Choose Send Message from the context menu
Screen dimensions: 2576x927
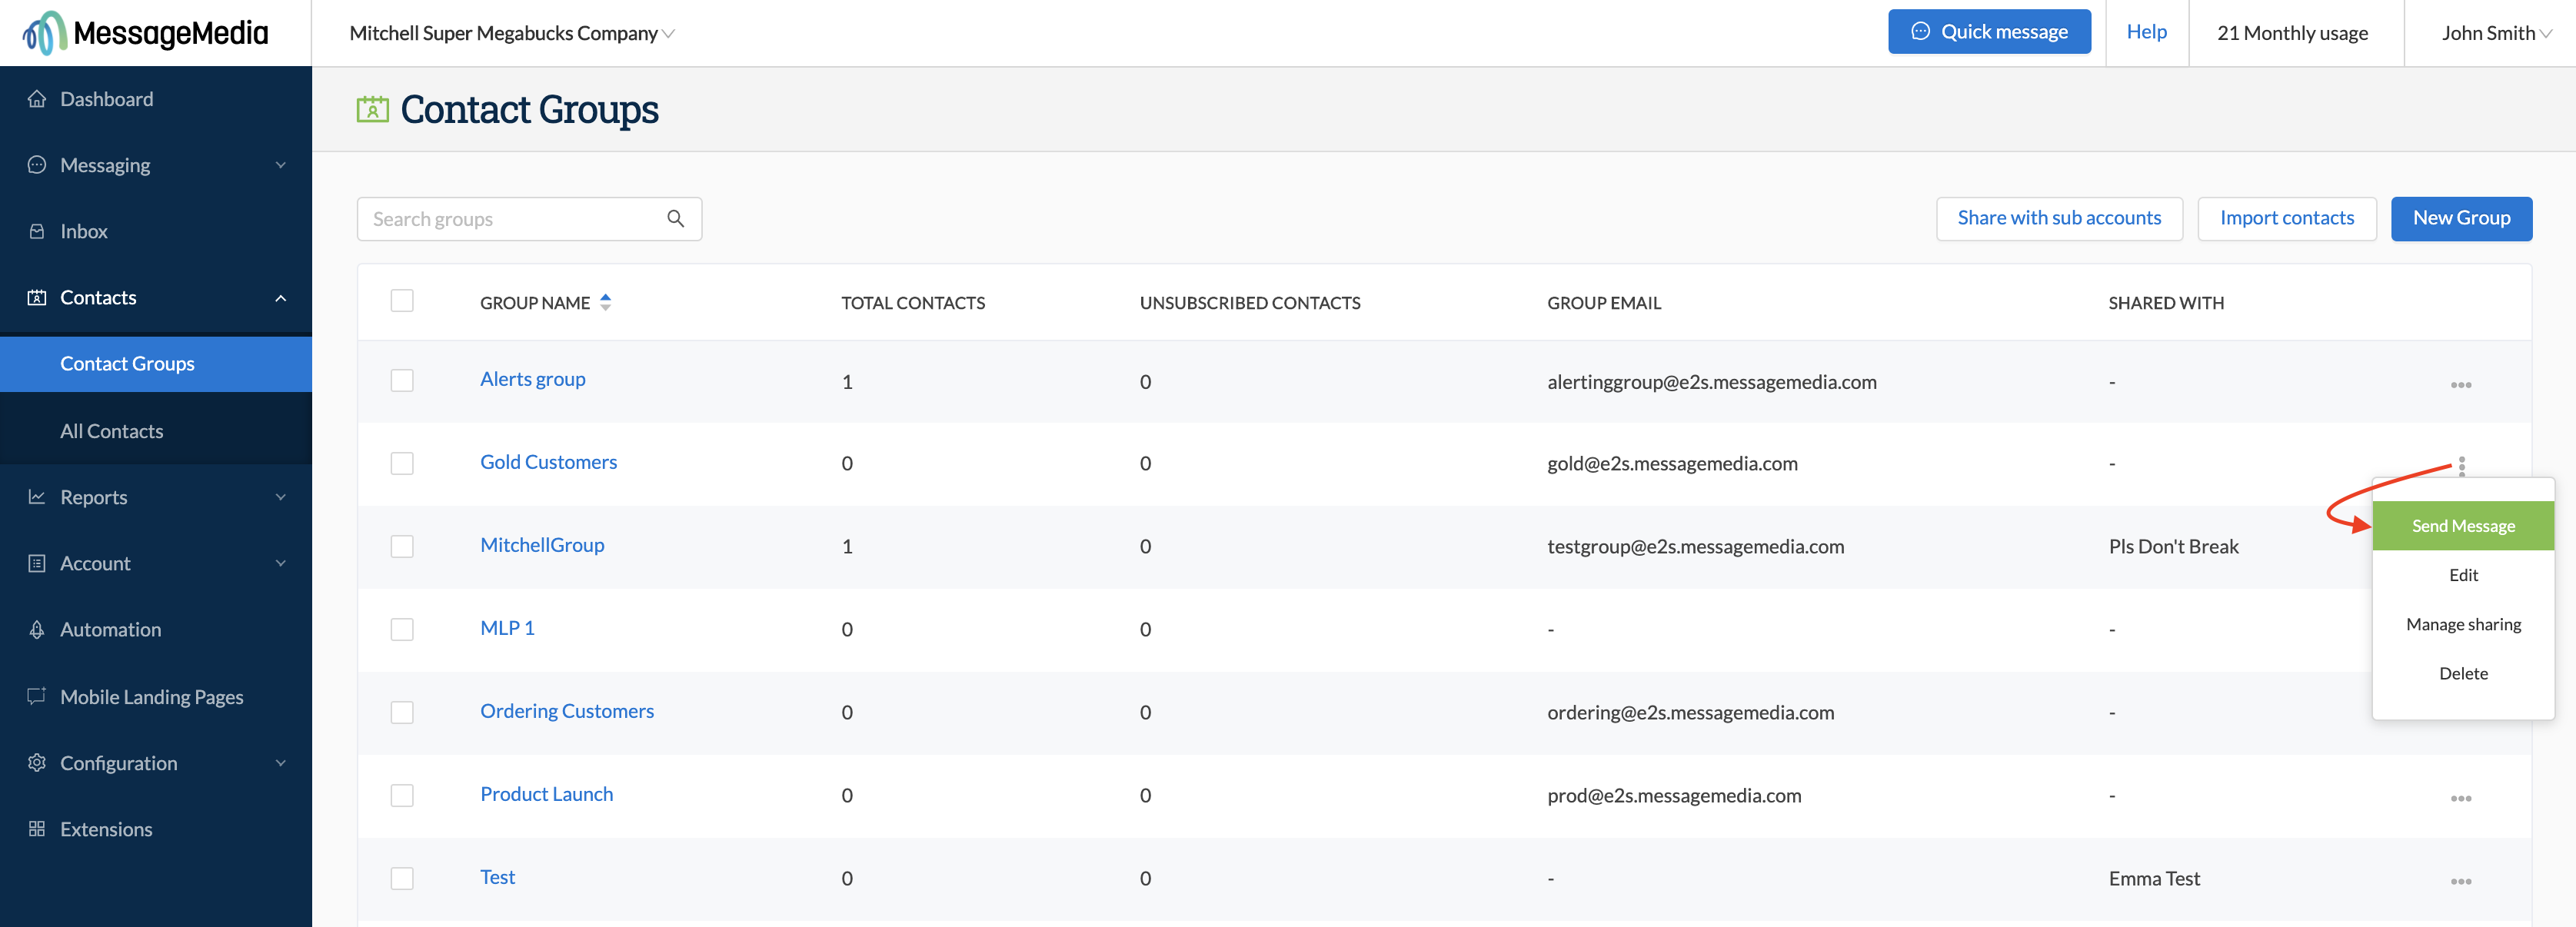(2462, 526)
